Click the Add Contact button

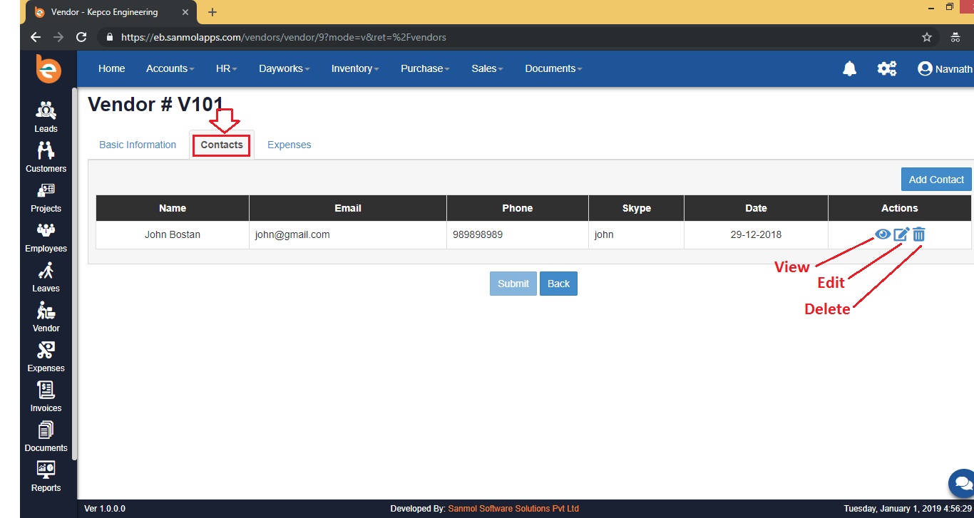click(x=936, y=180)
